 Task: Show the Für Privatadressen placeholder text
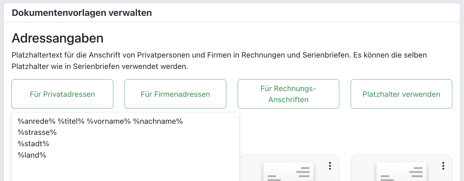tap(62, 94)
